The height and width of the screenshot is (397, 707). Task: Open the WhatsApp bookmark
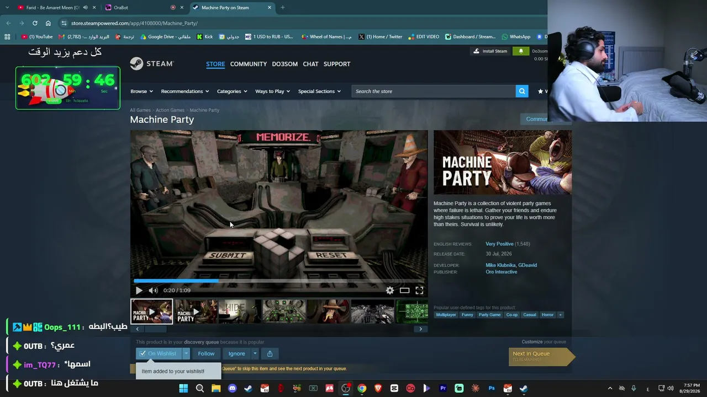[516, 37]
